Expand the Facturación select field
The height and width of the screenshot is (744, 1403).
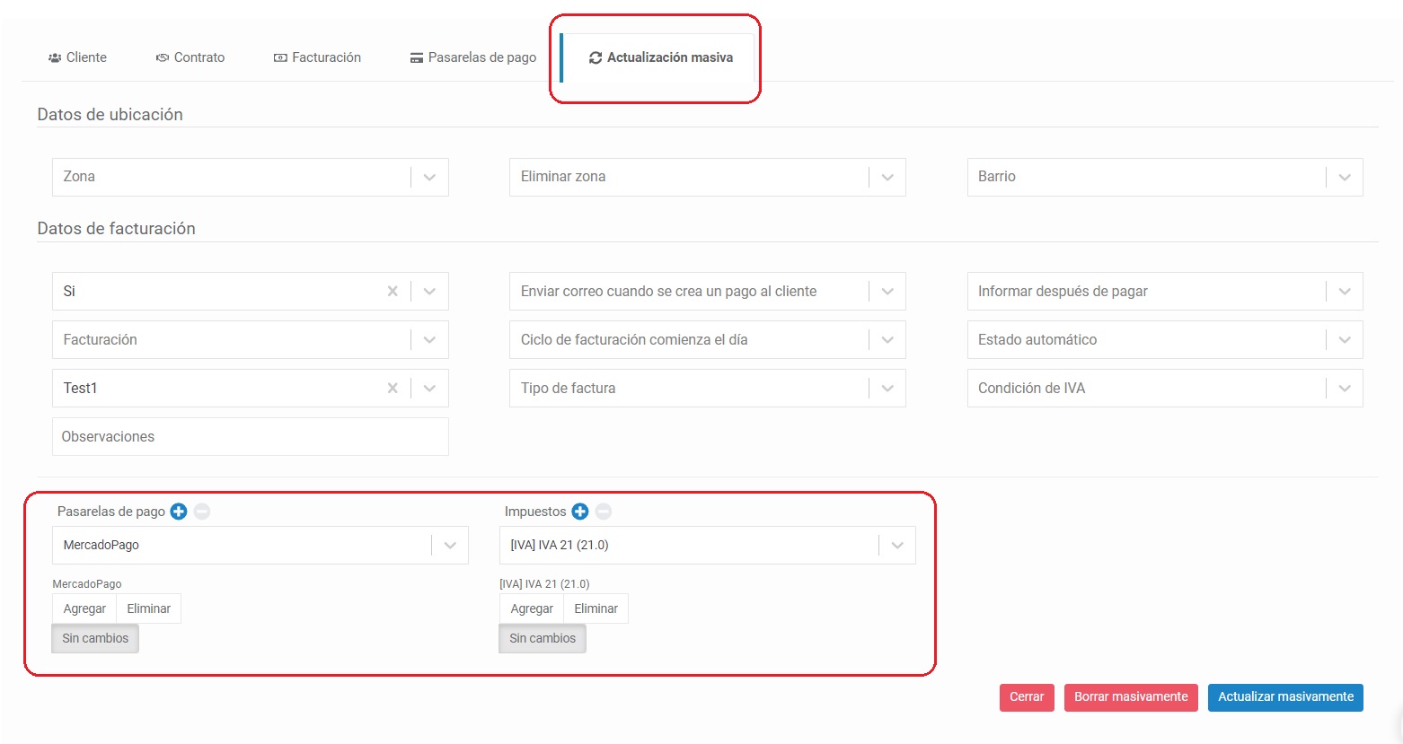[x=251, y=340]
